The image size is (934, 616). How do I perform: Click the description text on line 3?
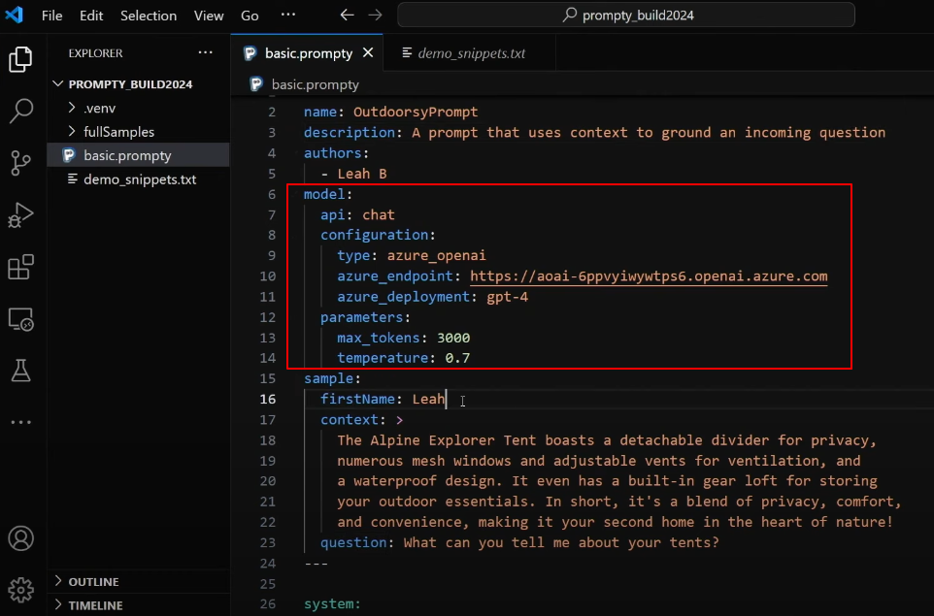click(649, 133)
